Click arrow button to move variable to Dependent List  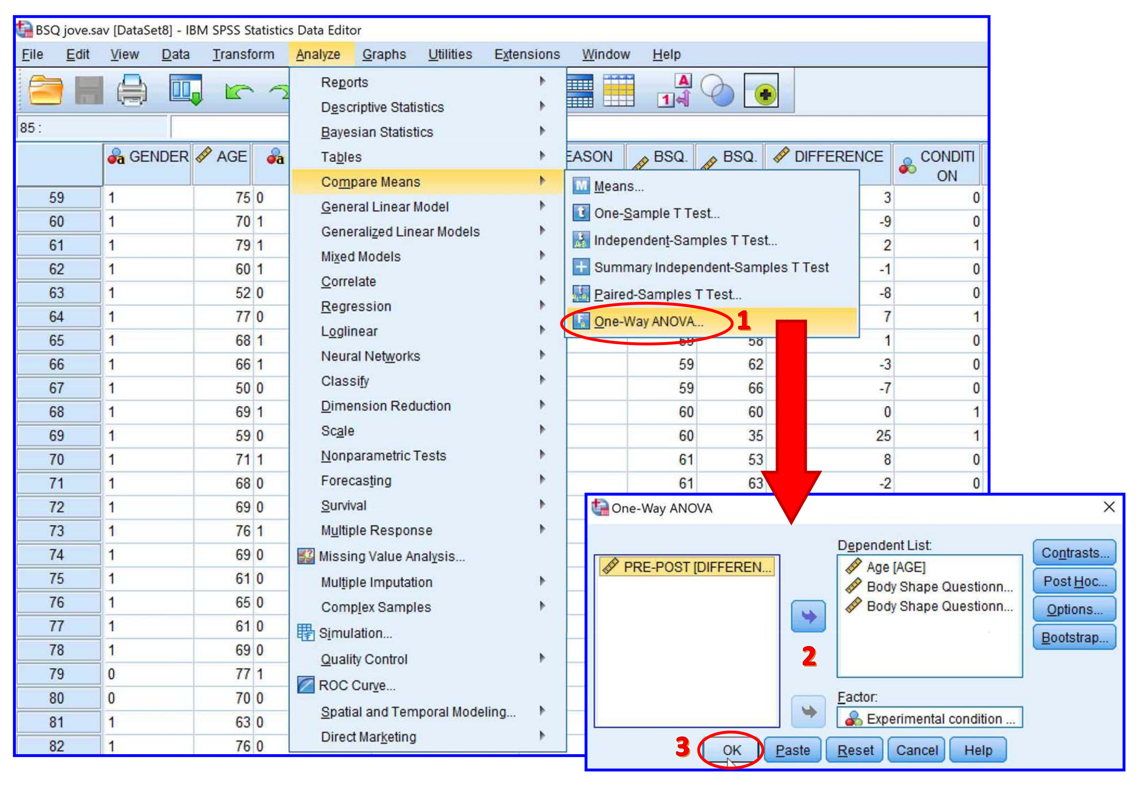(808, 616)
